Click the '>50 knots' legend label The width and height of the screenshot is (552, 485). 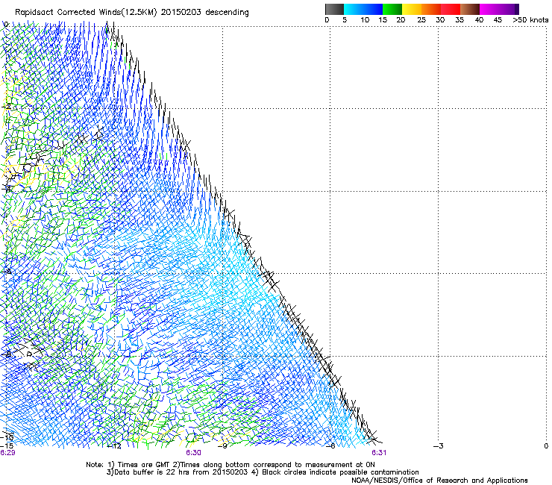coord(530,20)
